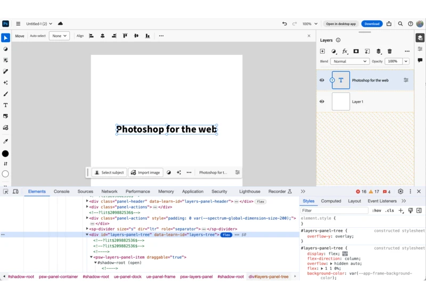Switch to the Network tab
Image resolution: width=426 pixels, height=298 pixels.
[110, 192]
